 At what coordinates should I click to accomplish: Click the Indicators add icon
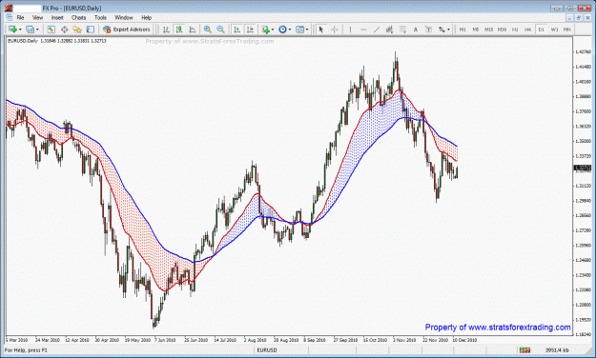266,30
